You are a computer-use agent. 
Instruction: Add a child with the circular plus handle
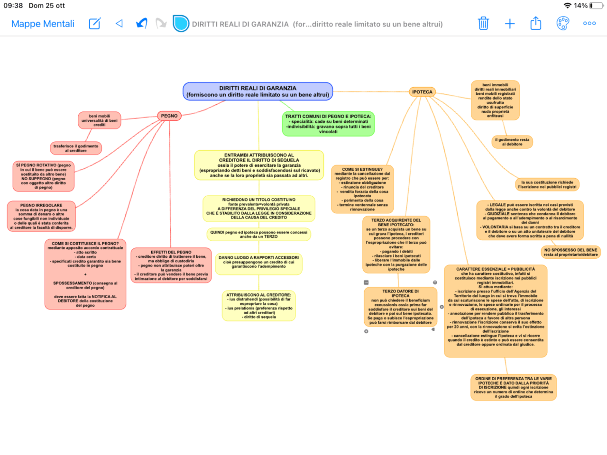click(442, 307)
